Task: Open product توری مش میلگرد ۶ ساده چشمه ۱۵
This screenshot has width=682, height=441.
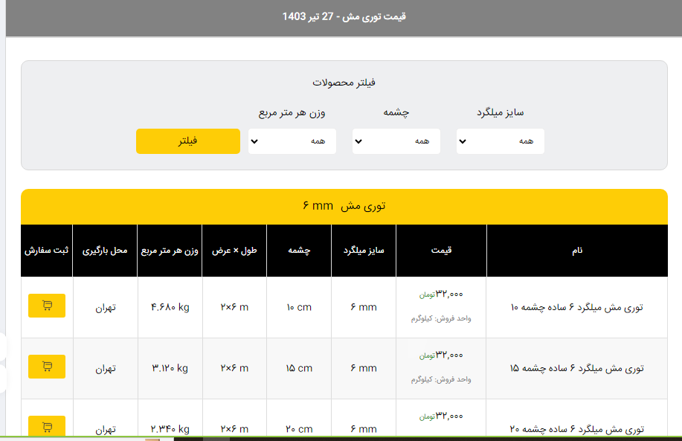Action: (576, 368)
